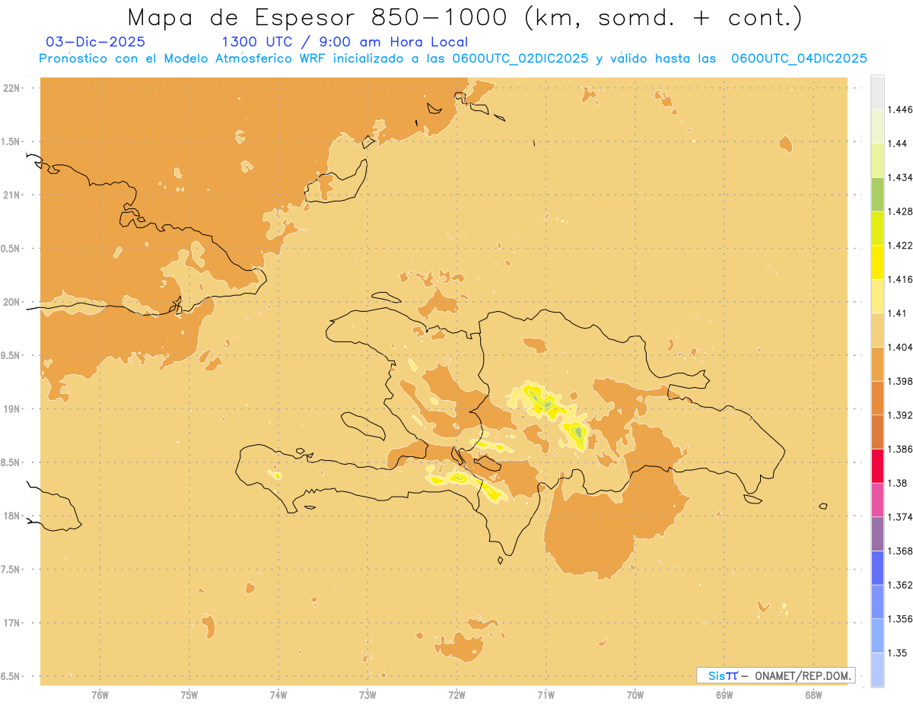913x705 pixels.
Task: Click the longitude label '76W'
Action: click(x=100, y=694)
